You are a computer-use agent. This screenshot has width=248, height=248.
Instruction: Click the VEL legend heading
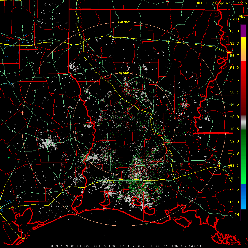click(242, 17)
